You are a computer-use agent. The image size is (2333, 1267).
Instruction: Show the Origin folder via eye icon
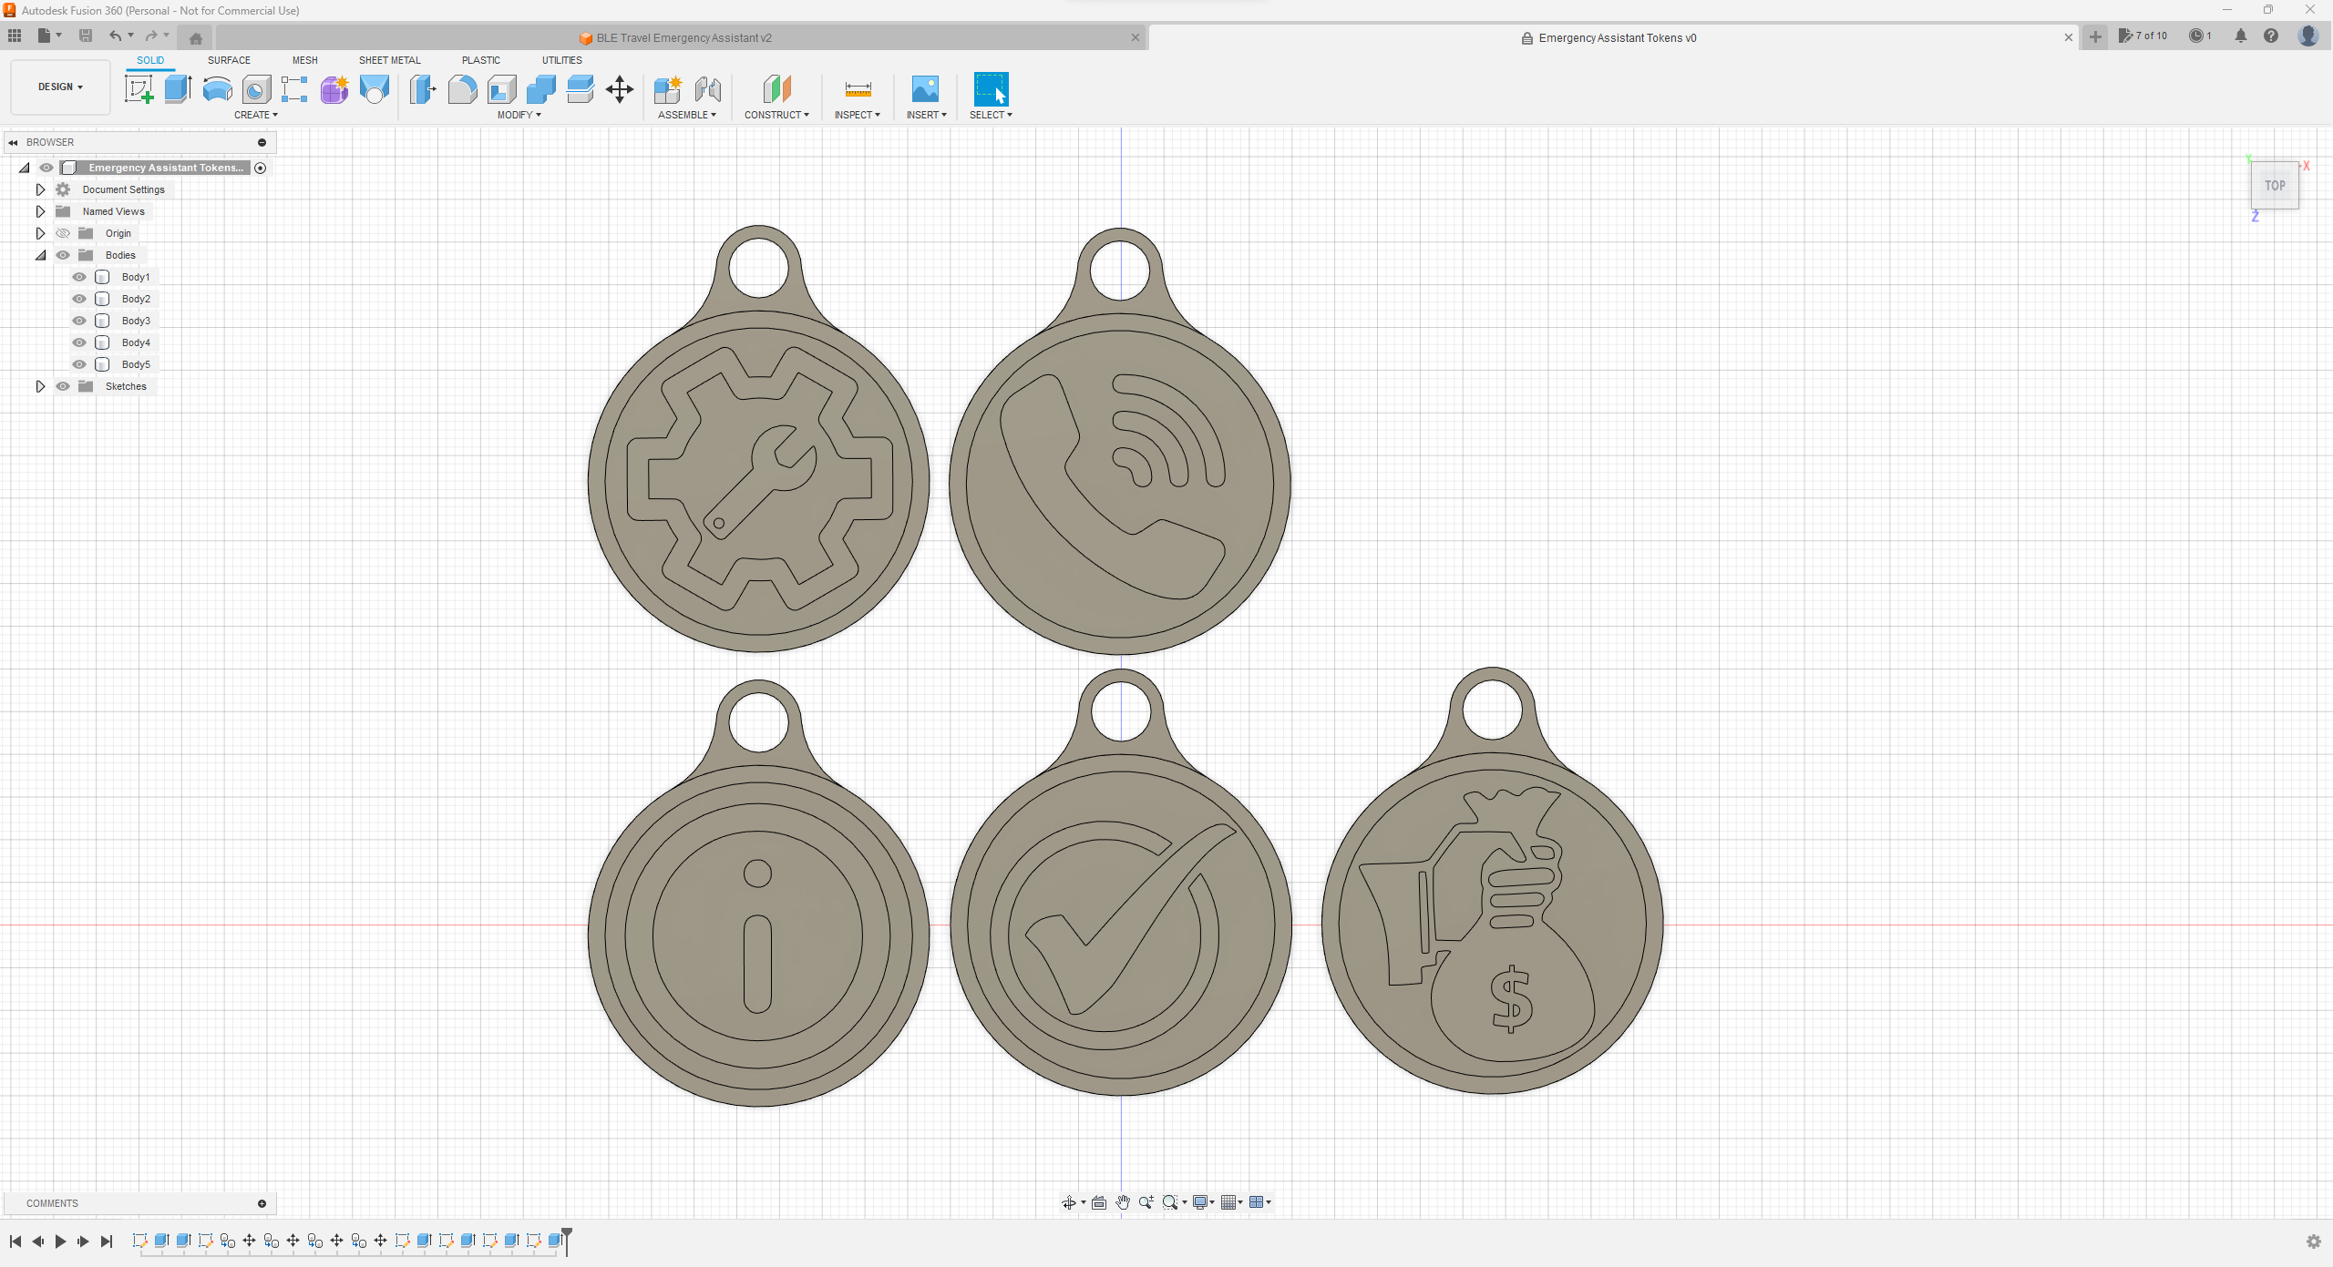pyautogui.click(x=63, y=233)
